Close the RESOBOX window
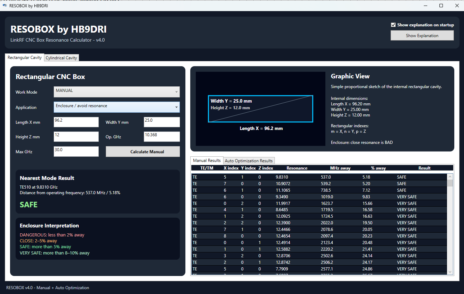Screen dimensions: 464x294 457,6
